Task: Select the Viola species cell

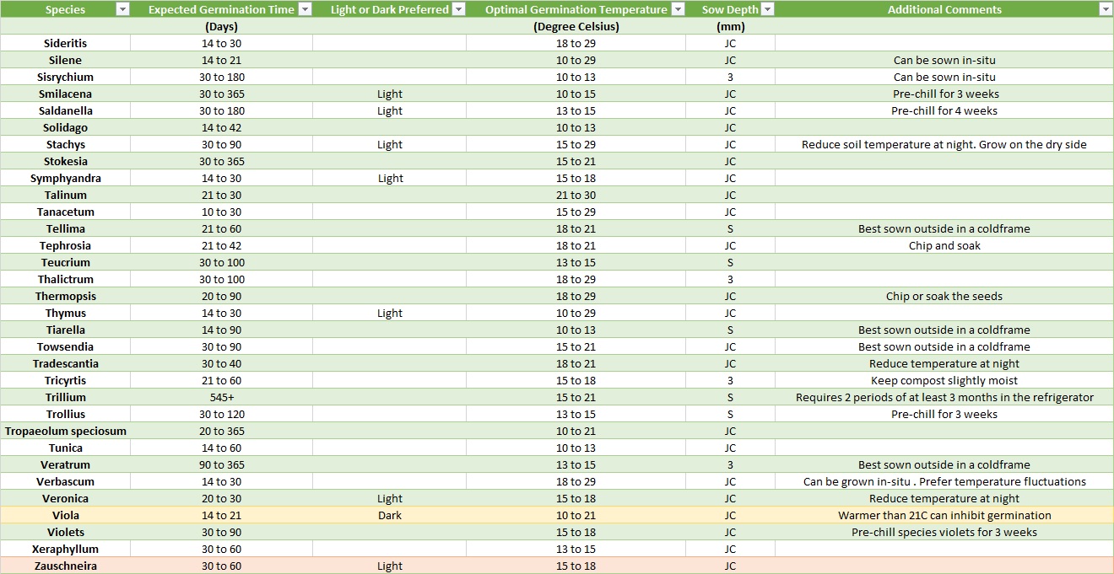Action: click(x=65, y=515)
